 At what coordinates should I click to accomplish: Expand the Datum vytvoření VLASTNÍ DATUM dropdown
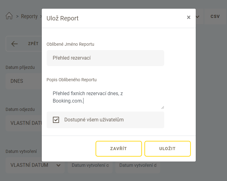pyautogui.click(x=35, y=165)
